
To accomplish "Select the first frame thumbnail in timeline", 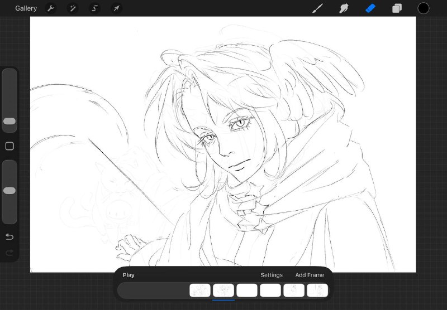I will [x=200, y=290].
